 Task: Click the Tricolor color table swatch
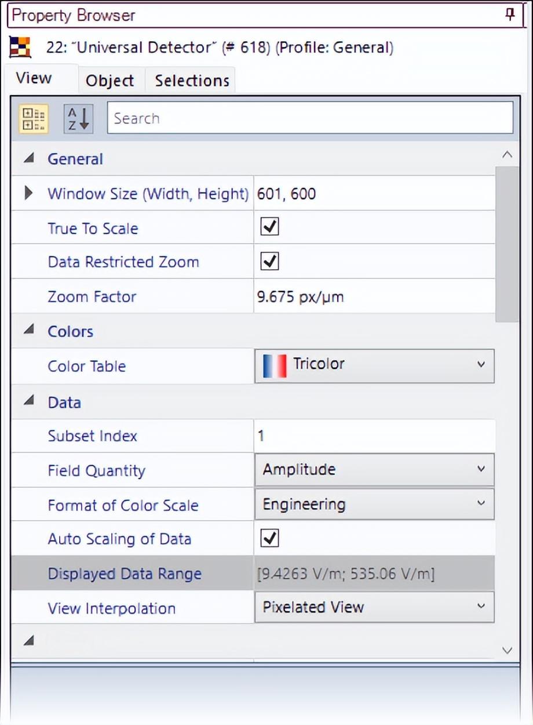[275, 366]
